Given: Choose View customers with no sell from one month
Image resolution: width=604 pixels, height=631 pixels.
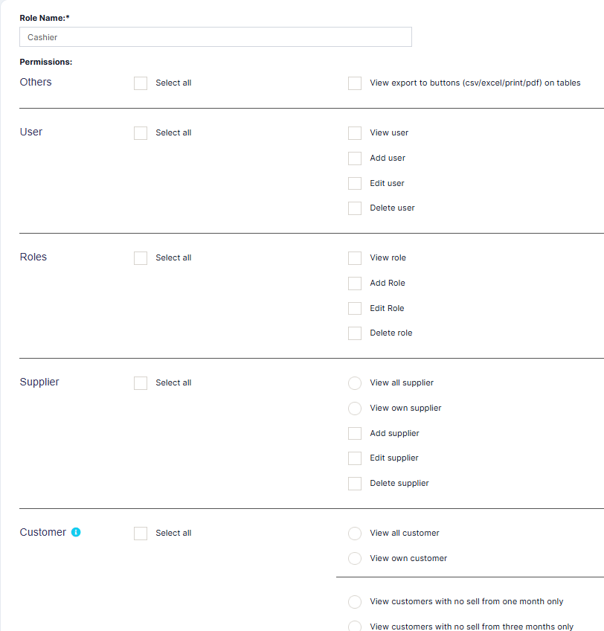Looking at the screenshot, I should point(355,602).
